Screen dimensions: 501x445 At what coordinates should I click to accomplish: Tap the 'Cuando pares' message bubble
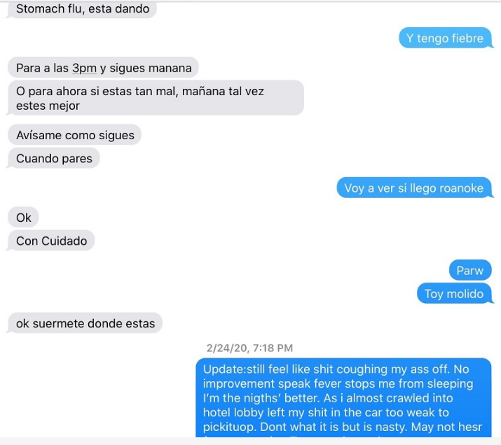point(54,158)
